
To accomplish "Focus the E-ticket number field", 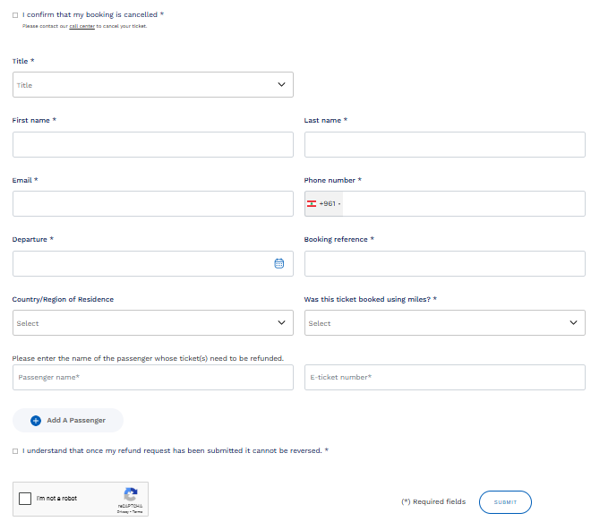I will (444, 378).
